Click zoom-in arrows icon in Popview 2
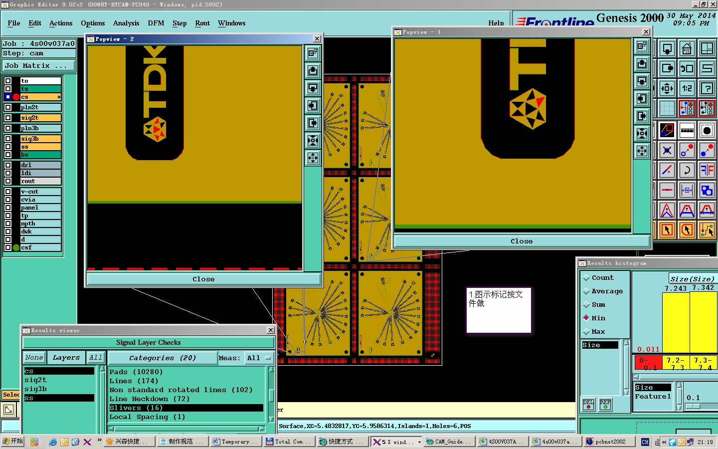718x449 pixels. click(313, 140)
